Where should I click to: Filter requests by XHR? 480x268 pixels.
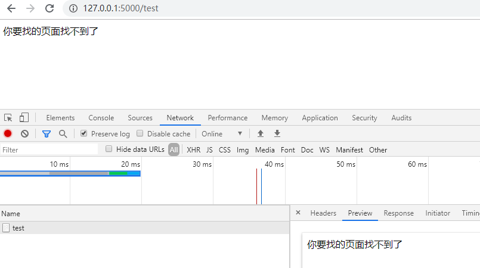tap(193, 150)
